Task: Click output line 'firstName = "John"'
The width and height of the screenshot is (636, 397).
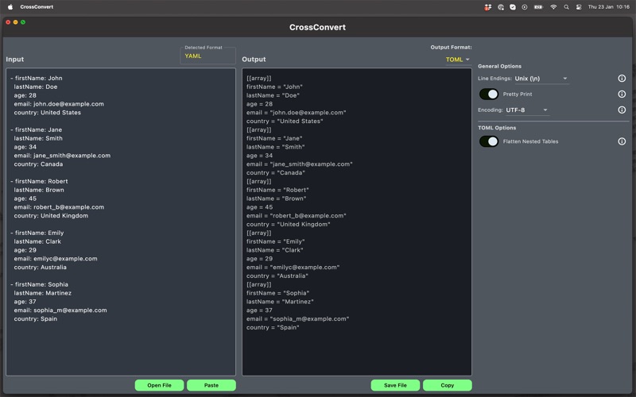Action: click(x=274, y=87)
